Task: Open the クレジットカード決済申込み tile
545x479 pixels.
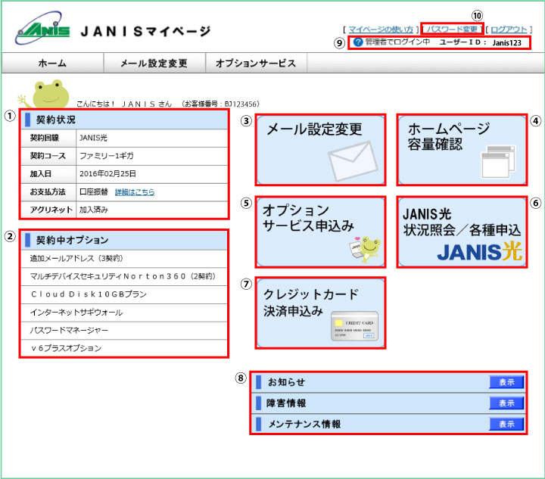Action: [x=320, y=313]
